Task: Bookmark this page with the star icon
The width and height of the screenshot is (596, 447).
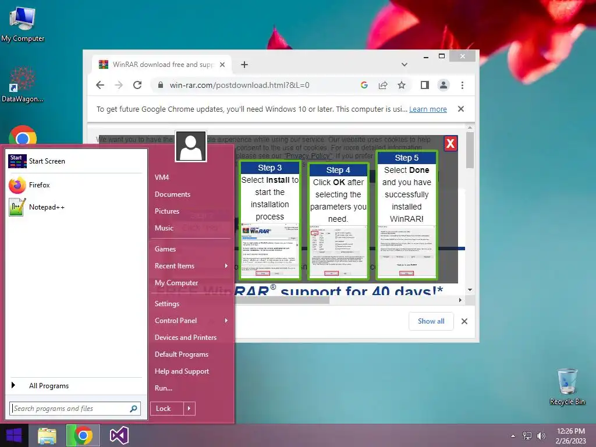Action: click(x=402, y=85)
